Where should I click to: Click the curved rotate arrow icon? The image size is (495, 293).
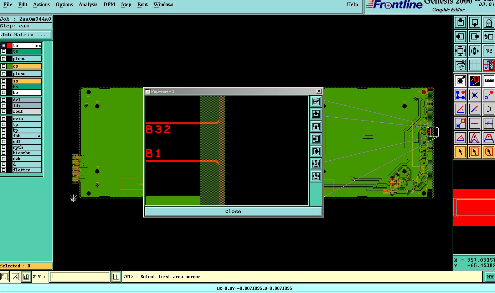(x=489, y=109)
